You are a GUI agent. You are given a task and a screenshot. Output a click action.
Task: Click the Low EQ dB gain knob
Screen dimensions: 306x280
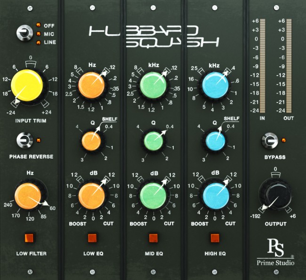pyautogui.click(x=92, y=195)
